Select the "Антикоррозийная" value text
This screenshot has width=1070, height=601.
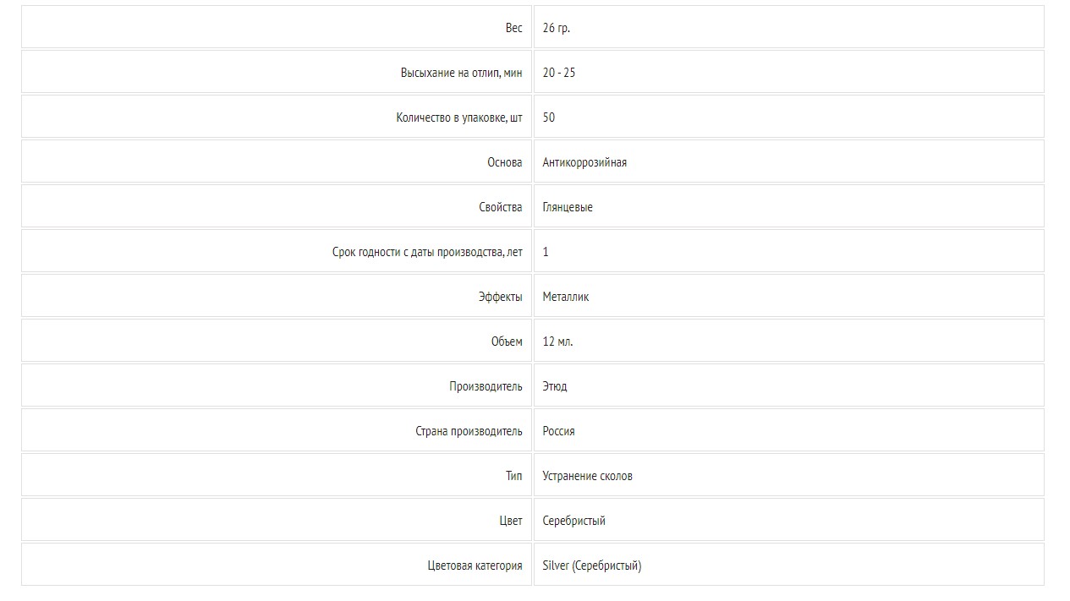tap(584, 162)
